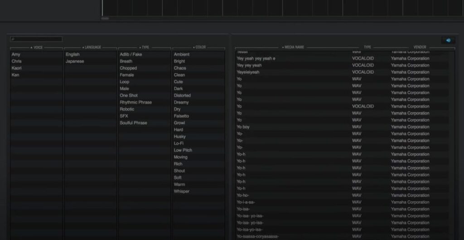The image size is (464, 240).
Task: Click the horizontal scrollbar thumb under the piano roll
Action: point(105,18)
